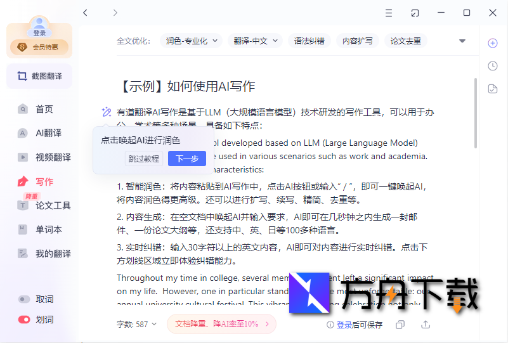Apply 内容扩写 content expansion
This screenshot has height=343, width=508.
[x=357, y=41]
